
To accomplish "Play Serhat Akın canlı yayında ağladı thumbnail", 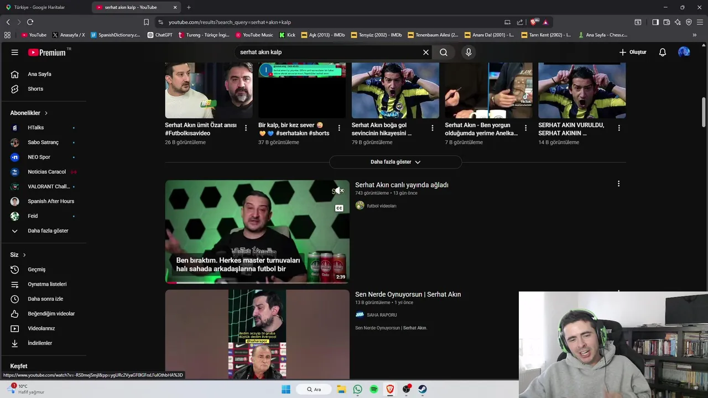I will coord(257,232).
